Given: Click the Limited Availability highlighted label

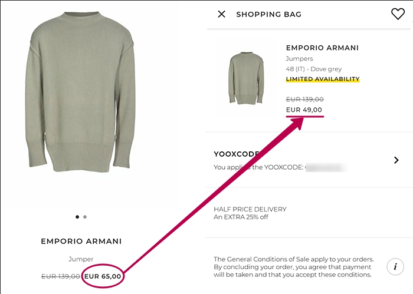Looking at the screenshot, I should tap(322, 79).
